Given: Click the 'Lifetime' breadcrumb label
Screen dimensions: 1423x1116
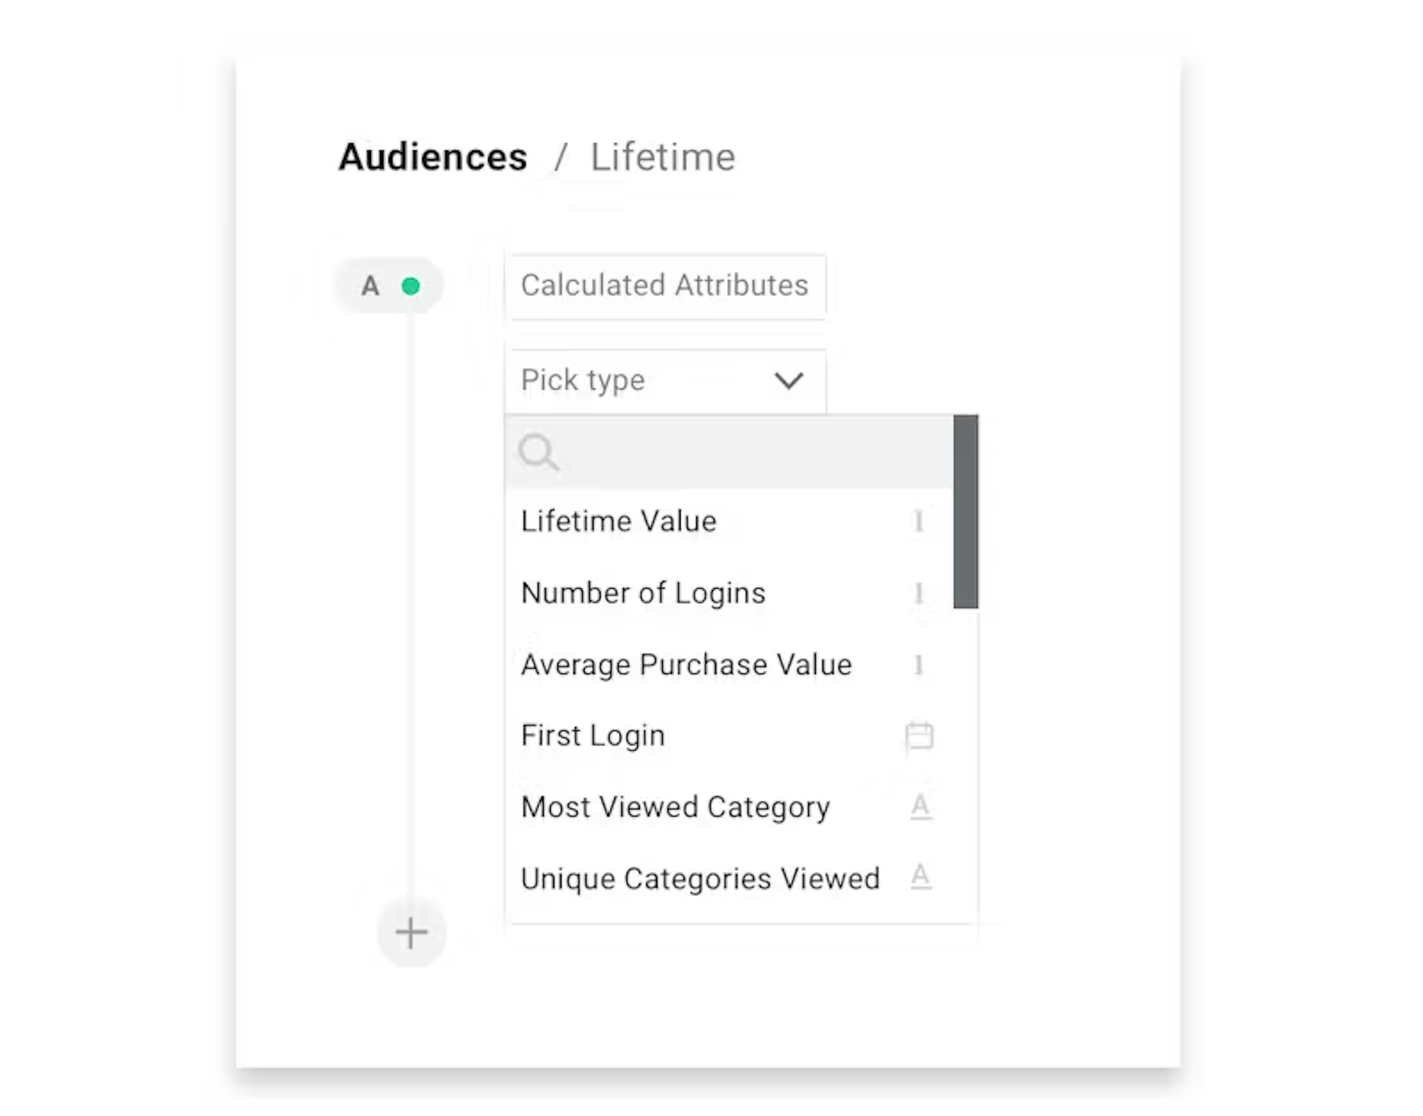Looking at the screenshot, I should click(662, 157).
